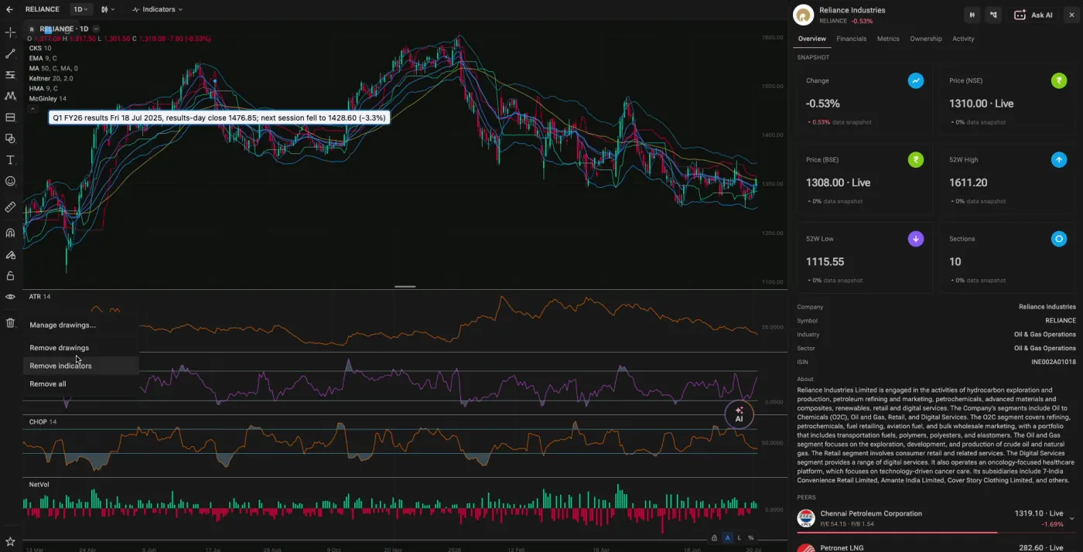This screenshot has height=552, width=1083.
Task: Click the CHOP 14 pane label
Action: pos(43,422)
